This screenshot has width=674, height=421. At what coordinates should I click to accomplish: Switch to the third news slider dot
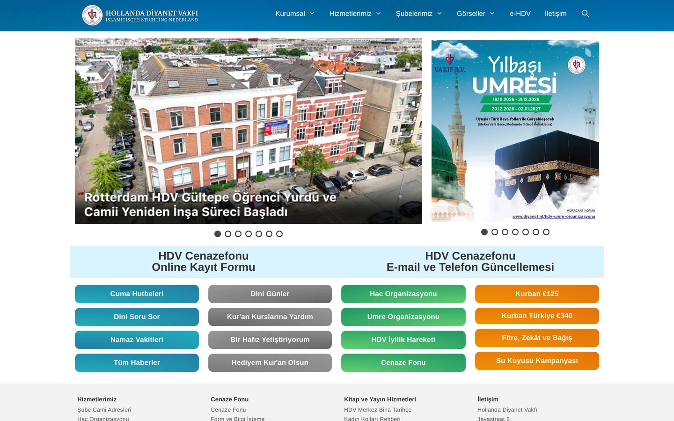[238, 234]
